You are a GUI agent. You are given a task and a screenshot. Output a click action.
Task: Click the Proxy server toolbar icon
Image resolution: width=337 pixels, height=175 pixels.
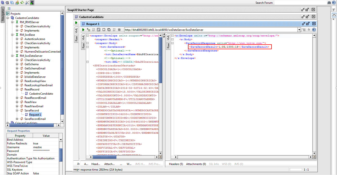tap(32, 3)
